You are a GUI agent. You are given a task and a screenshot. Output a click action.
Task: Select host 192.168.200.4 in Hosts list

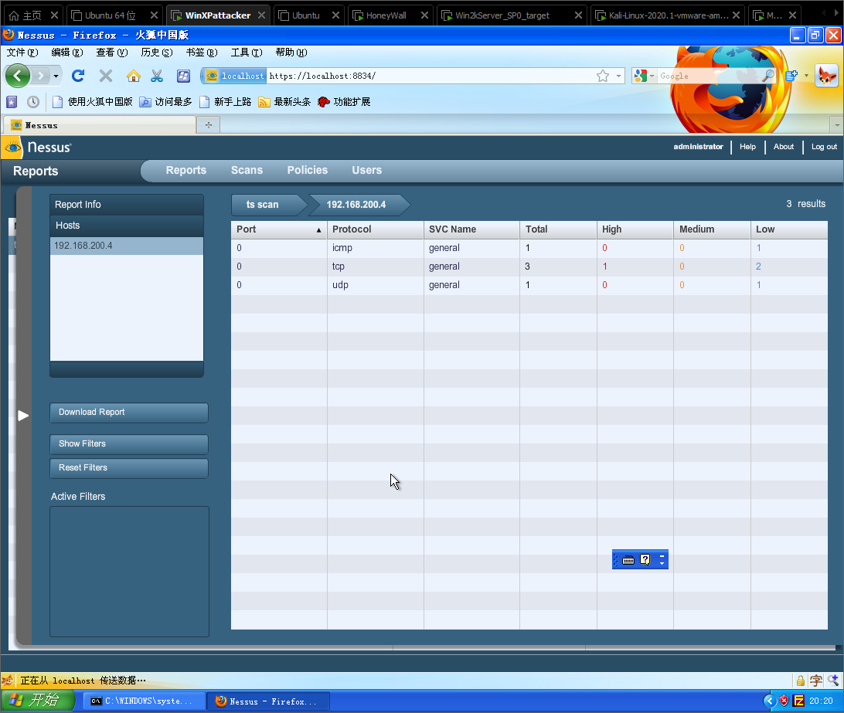pos(127,246)
